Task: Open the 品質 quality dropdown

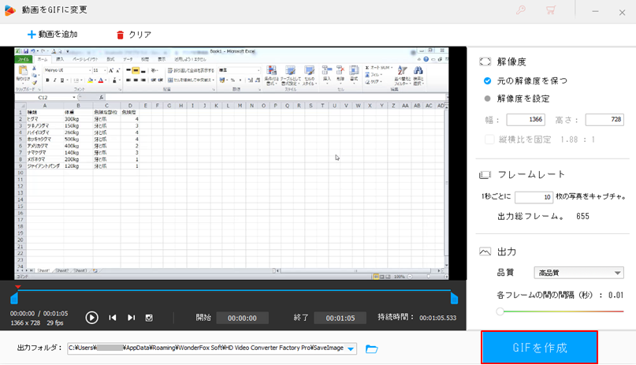Action: pos(578,273)
